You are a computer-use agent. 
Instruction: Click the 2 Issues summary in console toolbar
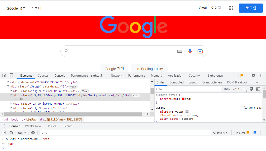coord(246,133)
